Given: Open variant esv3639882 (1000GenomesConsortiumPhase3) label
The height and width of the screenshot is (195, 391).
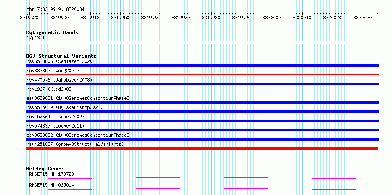Looking at the screenshot, I should pos(79,135).
